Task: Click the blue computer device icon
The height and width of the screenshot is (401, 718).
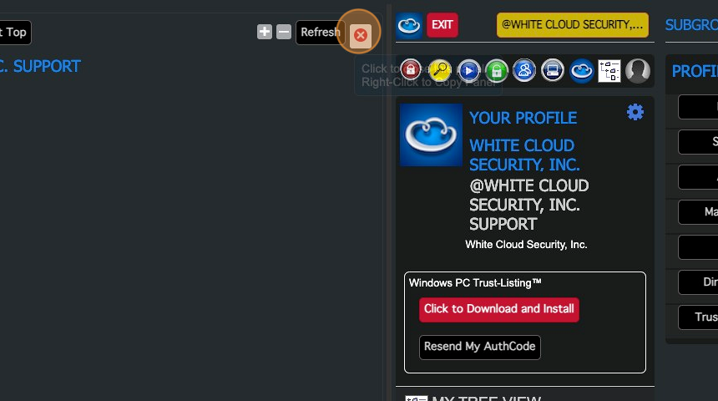Action: pyautogui.click(x=553, y=71)
